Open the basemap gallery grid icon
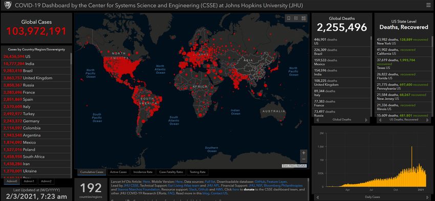The width and height of the screenshot is (435, 201). coord(303,18)
